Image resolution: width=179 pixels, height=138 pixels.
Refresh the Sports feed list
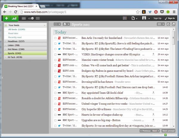168,24
